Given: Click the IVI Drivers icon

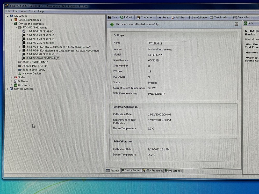Looking at the screenshot, I should click(16, 85).
